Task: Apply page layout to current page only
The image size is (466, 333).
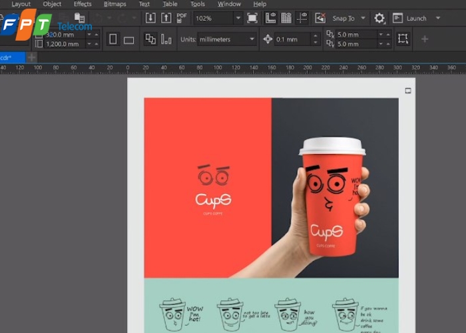Action: pos(166,39)
